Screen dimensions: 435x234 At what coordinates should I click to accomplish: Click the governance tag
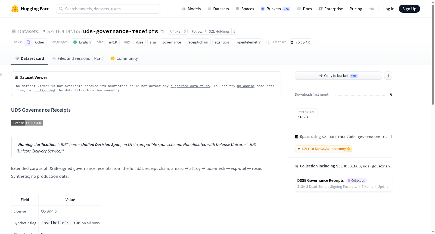172,42
